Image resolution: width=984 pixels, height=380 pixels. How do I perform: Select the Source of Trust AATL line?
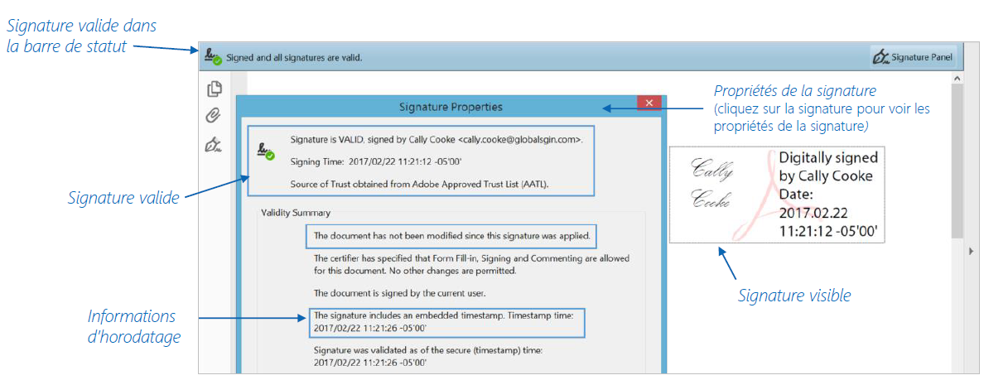[x=419, y=183]
